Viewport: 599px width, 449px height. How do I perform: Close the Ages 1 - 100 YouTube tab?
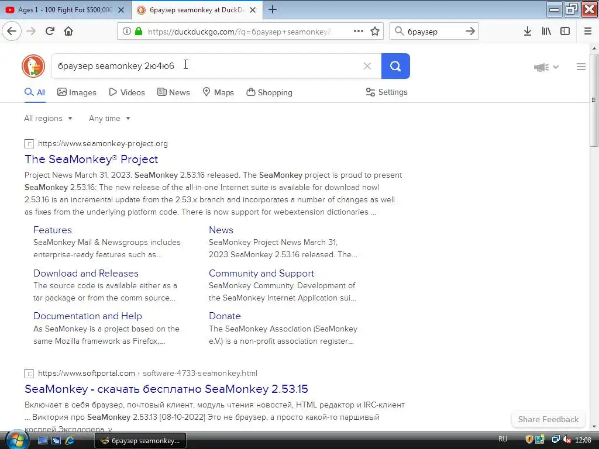pos(121,10)
